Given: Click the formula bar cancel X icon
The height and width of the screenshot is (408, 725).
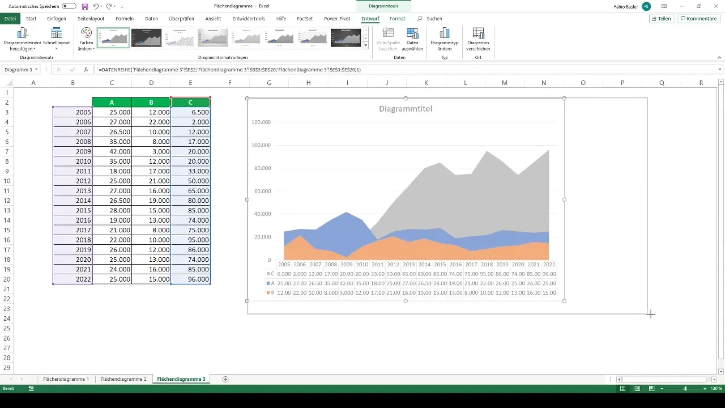Looking at the screenshot, I should point(58,70).
